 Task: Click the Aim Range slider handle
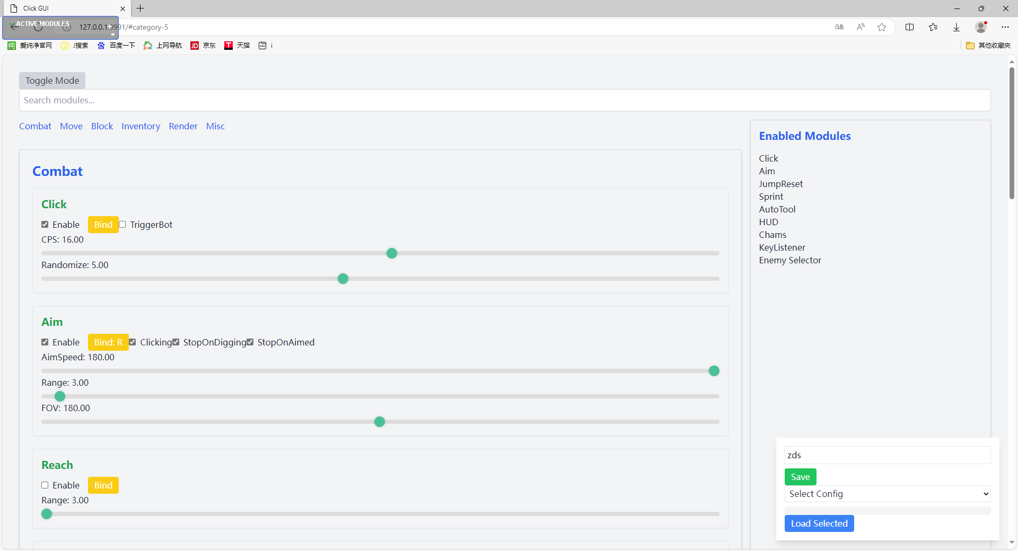coord(60,396)
